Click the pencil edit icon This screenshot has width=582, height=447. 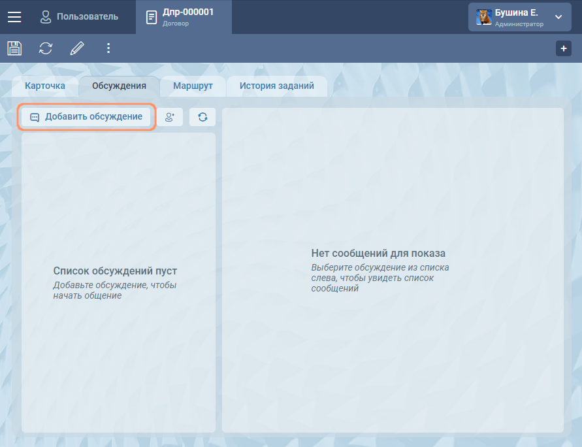pos(77,48)
